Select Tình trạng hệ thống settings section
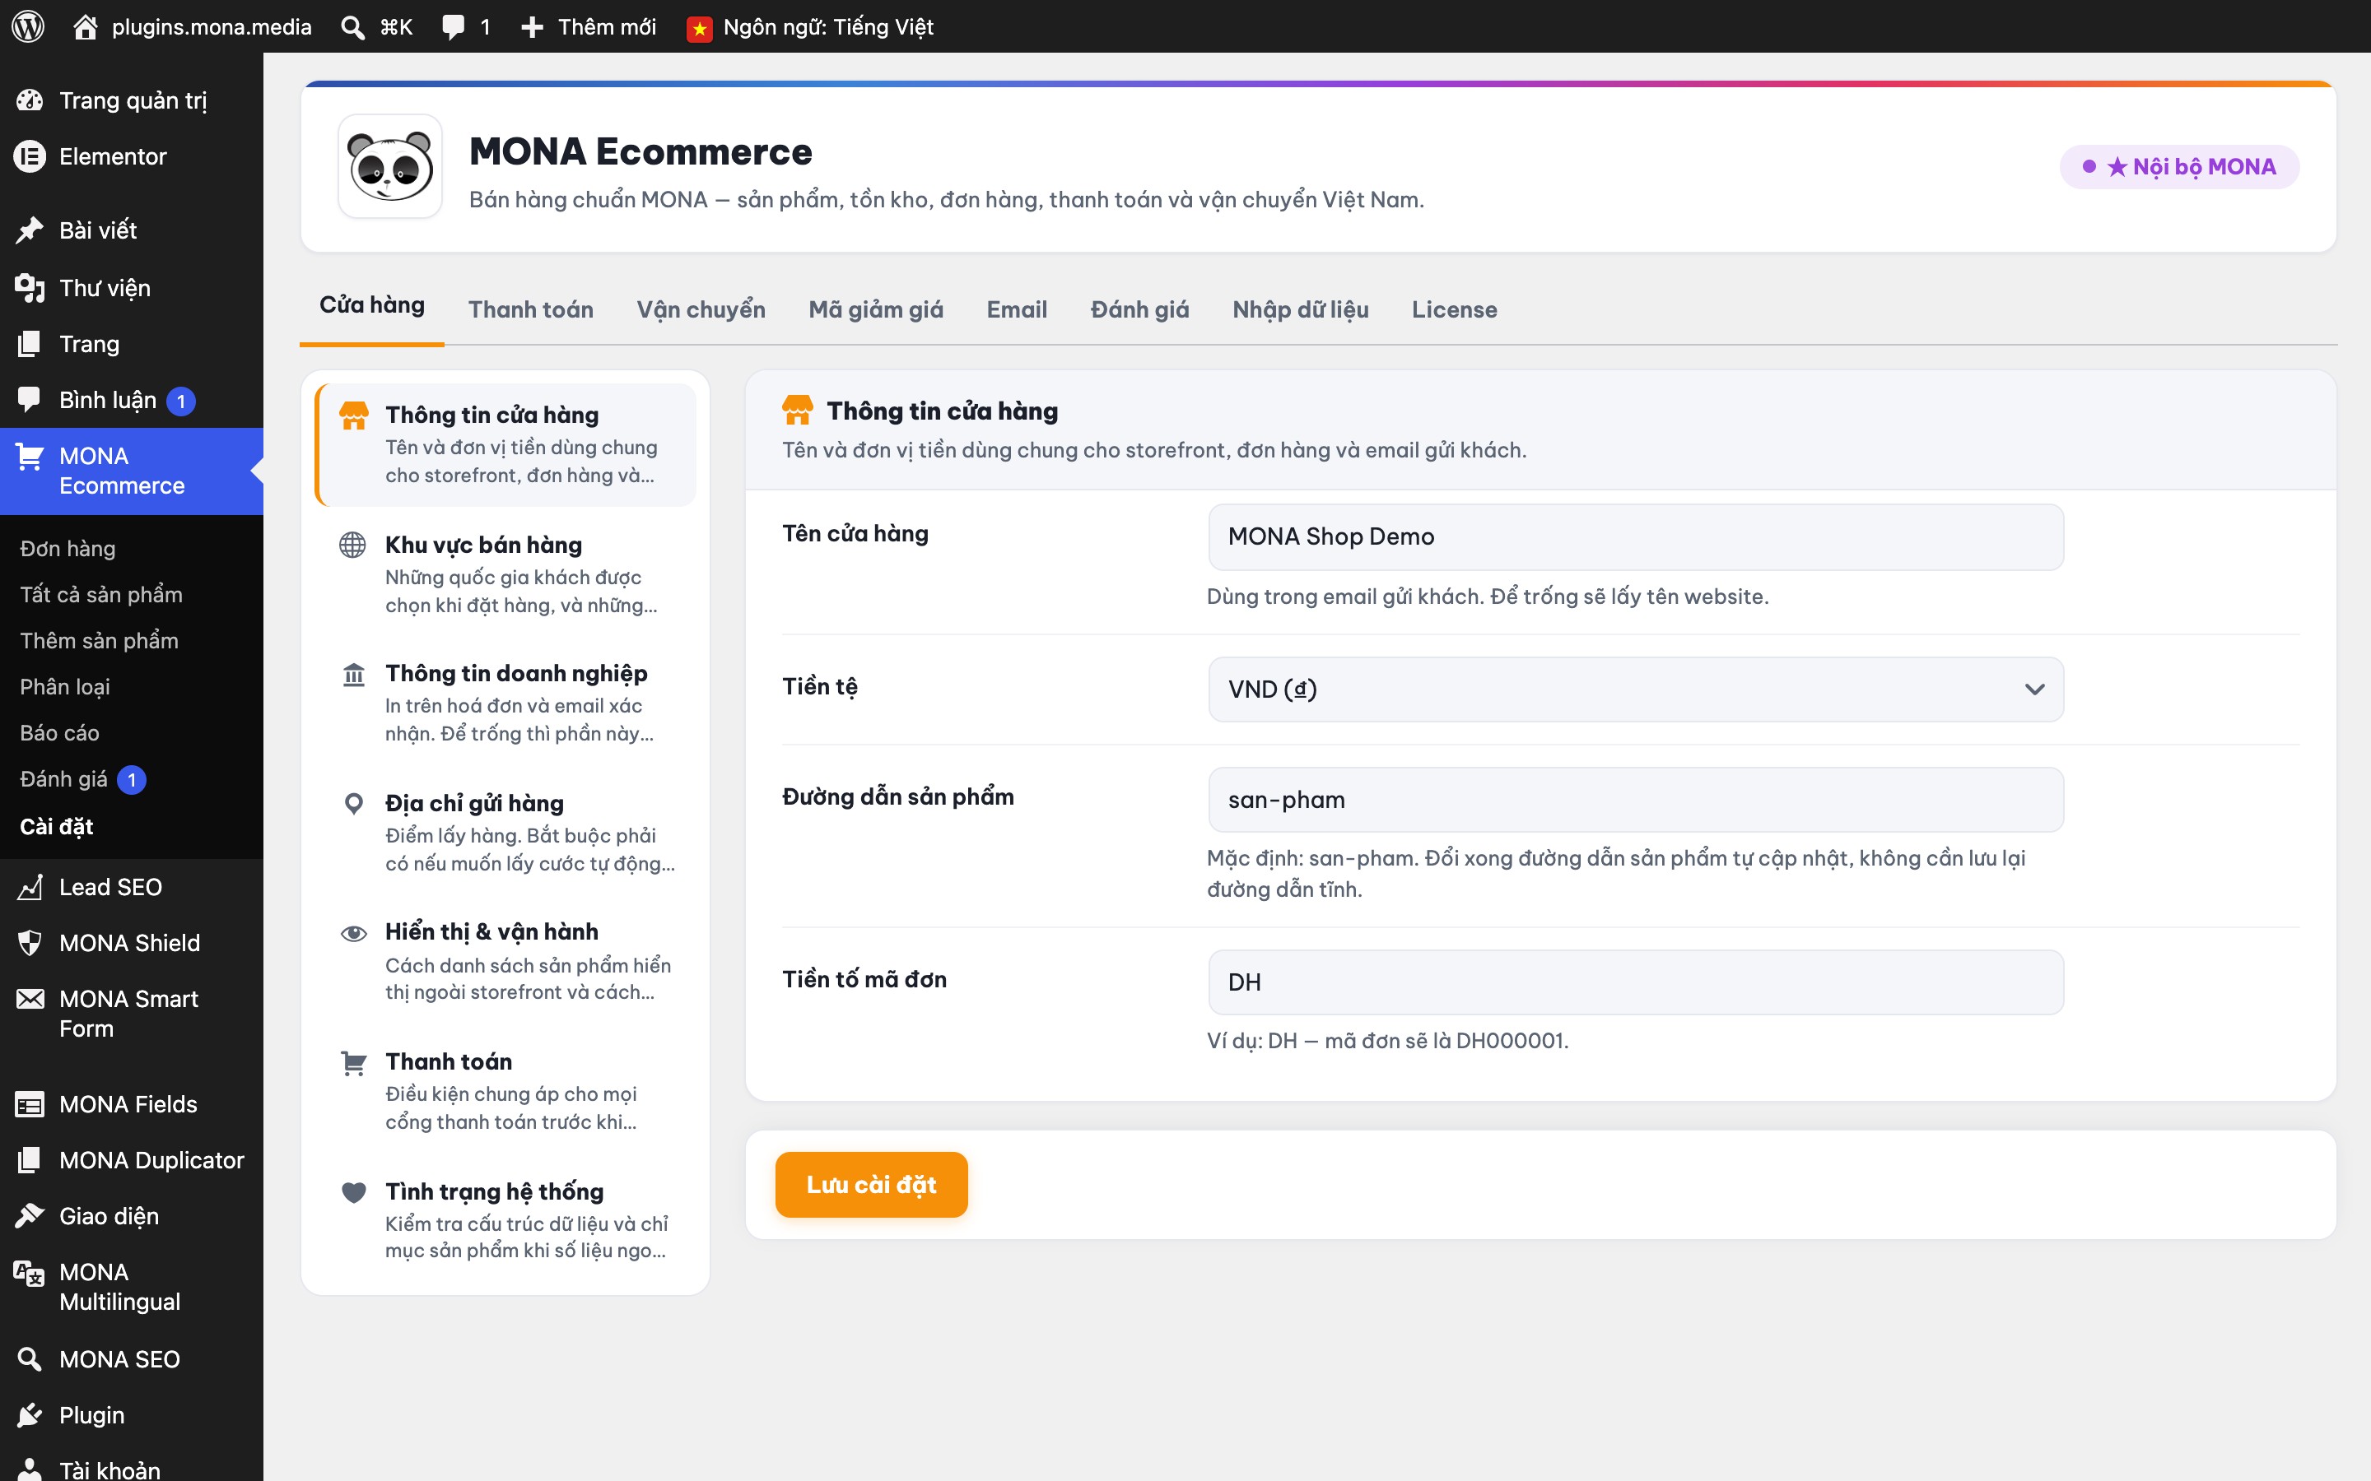Image resolution: width=2371 pixels, height=1481 pixels. point(505,1220)
